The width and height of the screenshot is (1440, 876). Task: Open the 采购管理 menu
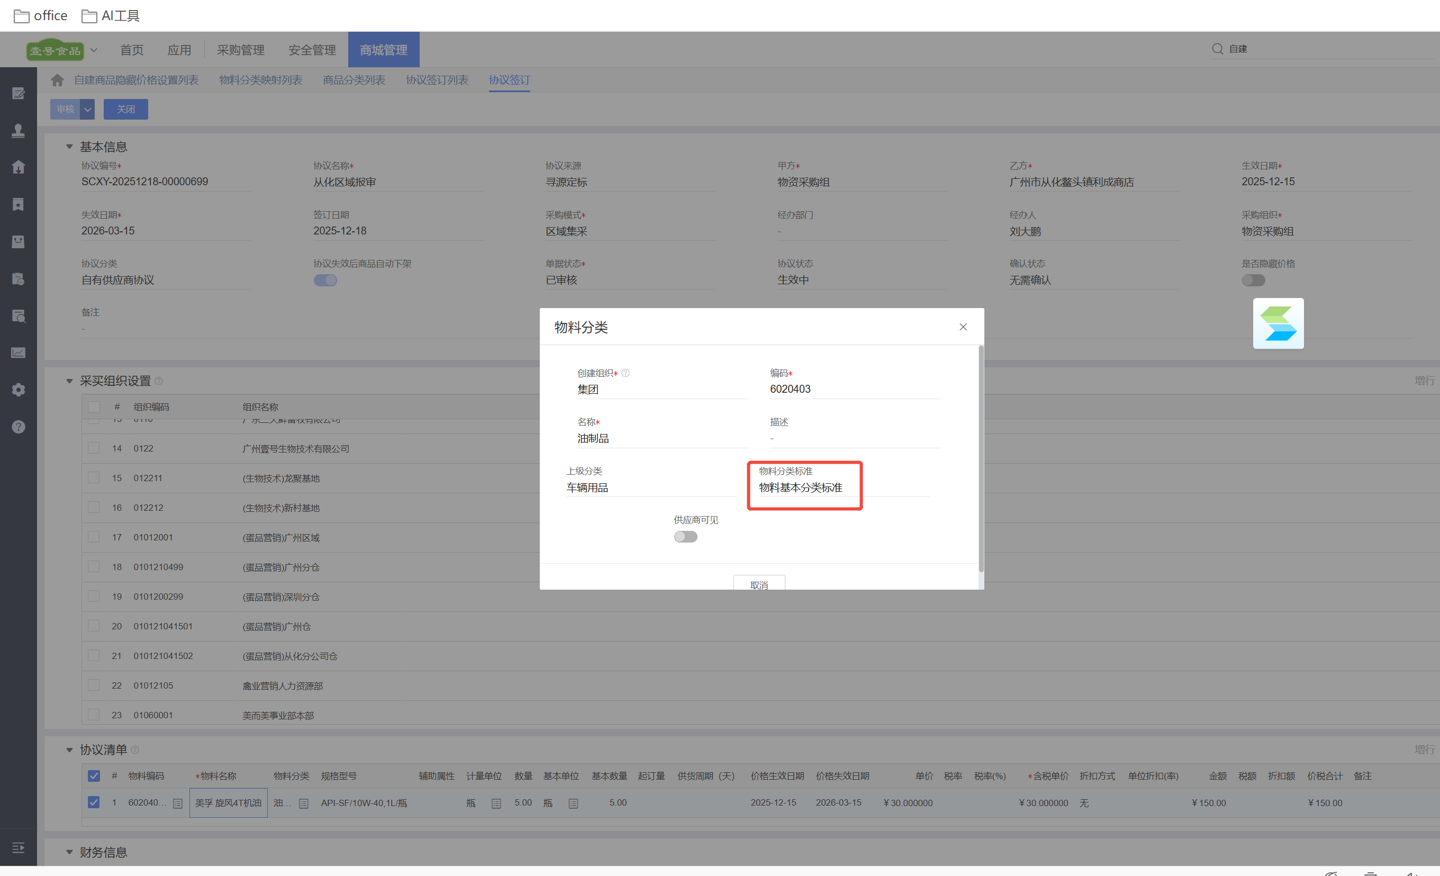point(240,50)
